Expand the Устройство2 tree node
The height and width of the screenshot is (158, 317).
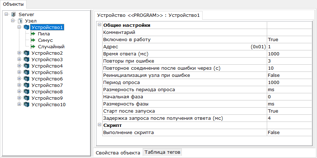click(x=19, y=53)
